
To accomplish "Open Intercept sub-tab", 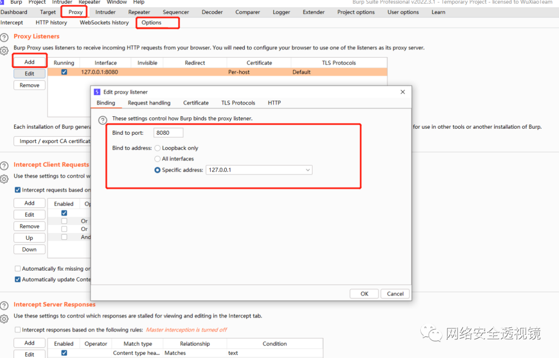I will tap(11, 22).
